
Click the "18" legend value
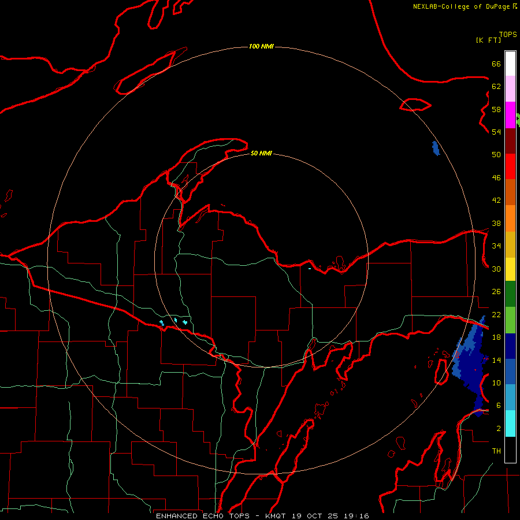[x=496, y=337]
